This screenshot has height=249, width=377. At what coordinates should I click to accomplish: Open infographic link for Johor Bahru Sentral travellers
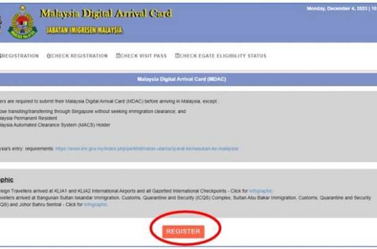pos(95,204)
